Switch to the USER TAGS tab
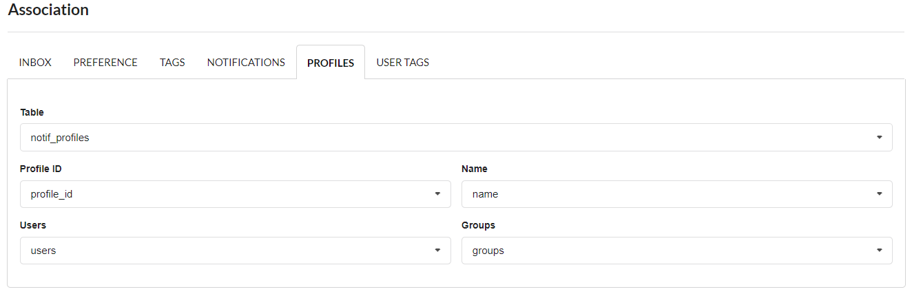 tap(402, 63)
